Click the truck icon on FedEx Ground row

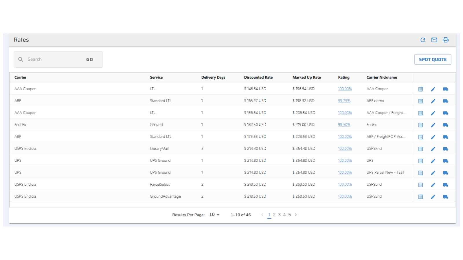(445, 125)
